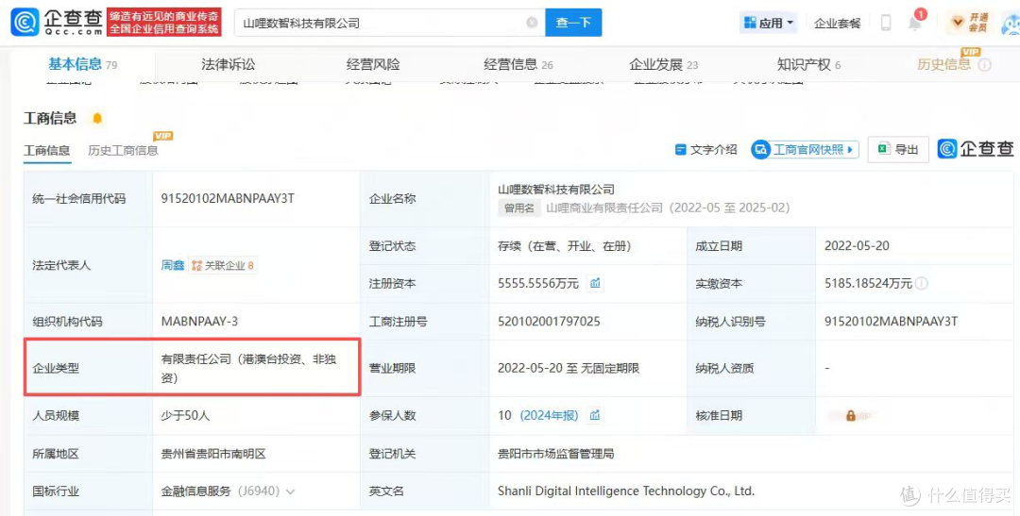Click 2022-05-20 至 无固定期限 business term value
This screenshot has height=516, width=1020.
pyautogui.click(x=569, y=368)
